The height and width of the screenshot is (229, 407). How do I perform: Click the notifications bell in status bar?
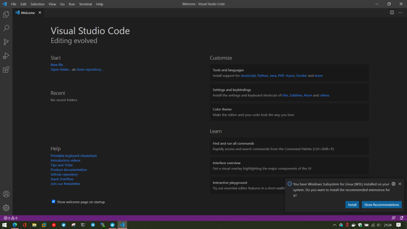[x=402, y=218]
